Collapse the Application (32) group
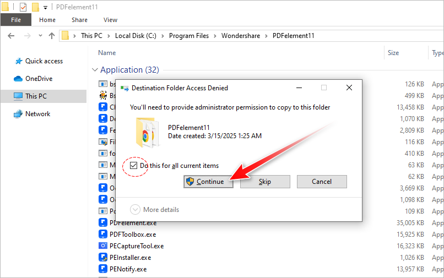This screenshot has width=444, height=278. (94, 70)
